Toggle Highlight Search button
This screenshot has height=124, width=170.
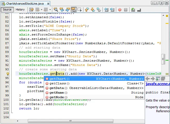point(74,10)
